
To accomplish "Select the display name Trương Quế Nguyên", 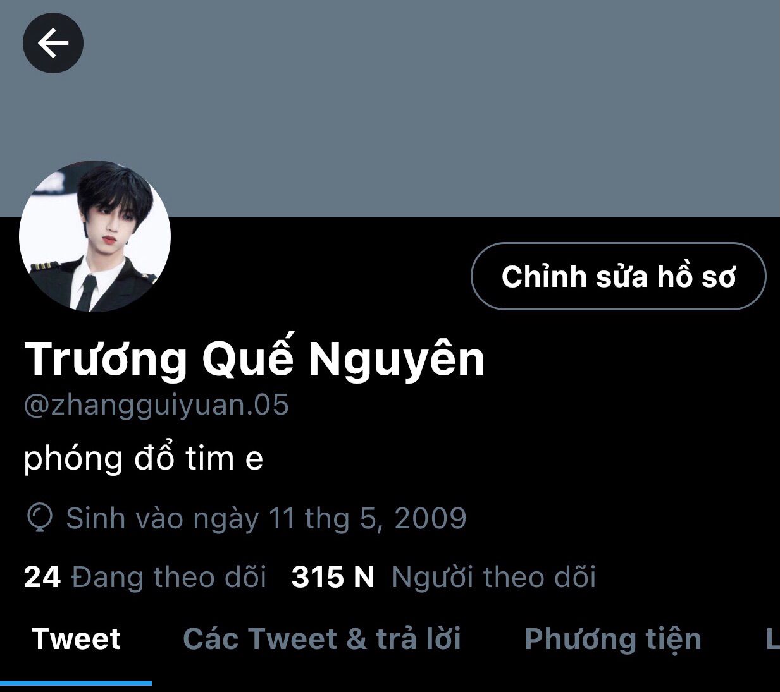I will (254, 359).
